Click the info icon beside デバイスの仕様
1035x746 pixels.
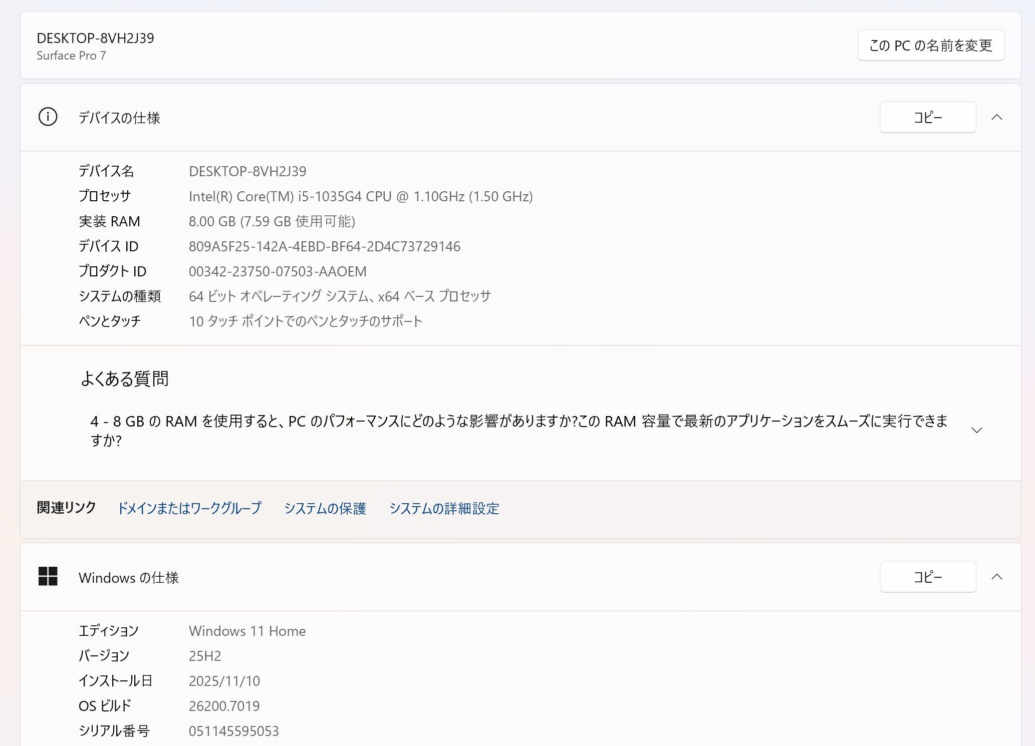click(48, 117)
